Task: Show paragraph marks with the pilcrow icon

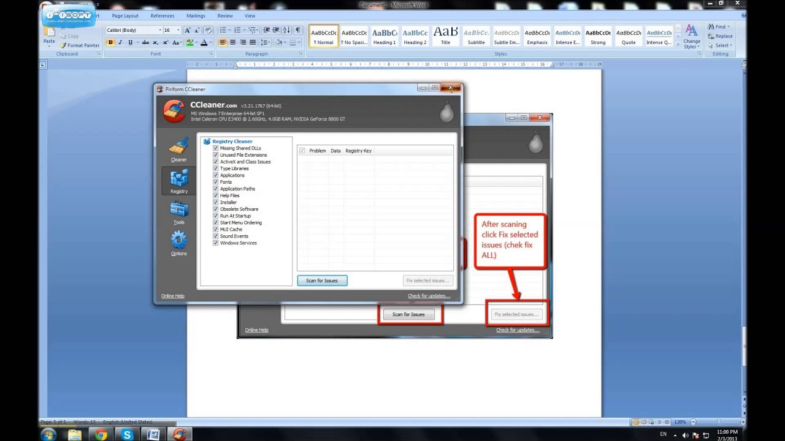Action: pyautogui.click(x=298, y=30)
